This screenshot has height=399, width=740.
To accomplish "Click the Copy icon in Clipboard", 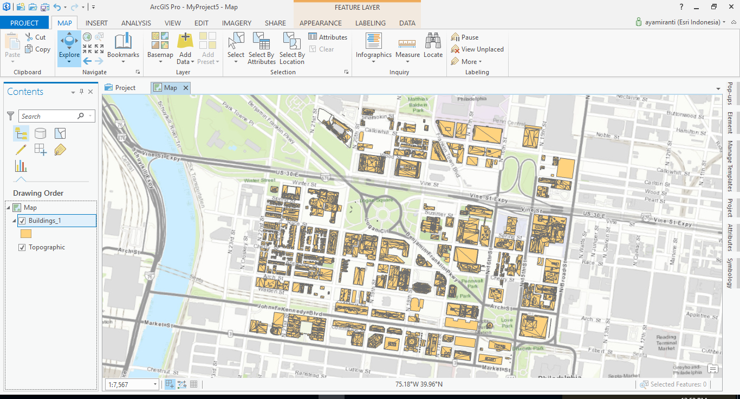I will (29, 49).
